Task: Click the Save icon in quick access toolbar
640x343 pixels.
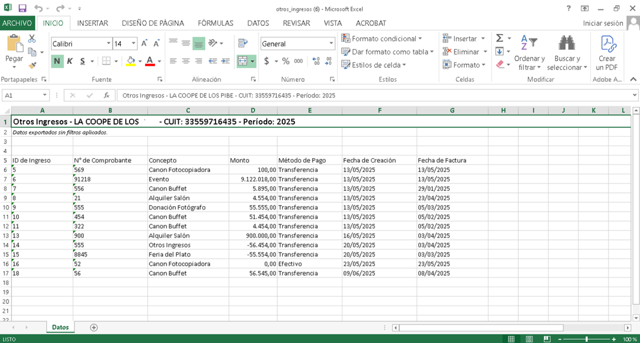Action: point(23,8)
